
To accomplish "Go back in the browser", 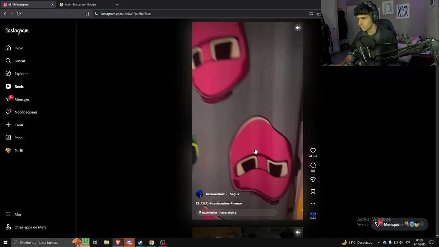I will point(5,14).
